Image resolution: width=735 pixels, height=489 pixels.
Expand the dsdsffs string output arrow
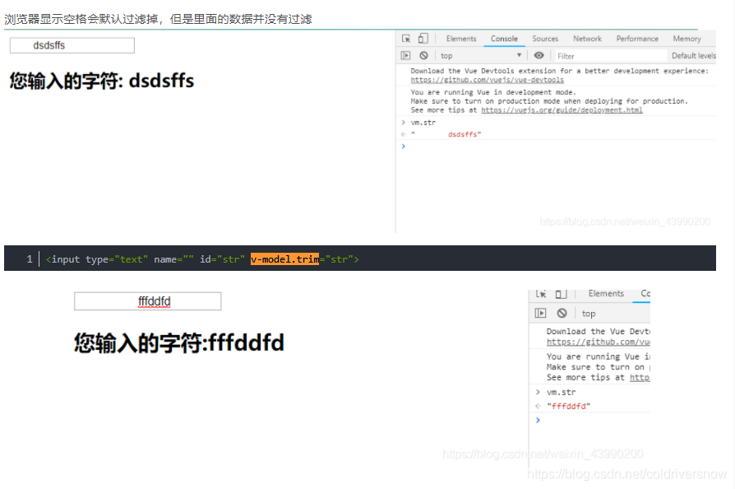point(402,133)
